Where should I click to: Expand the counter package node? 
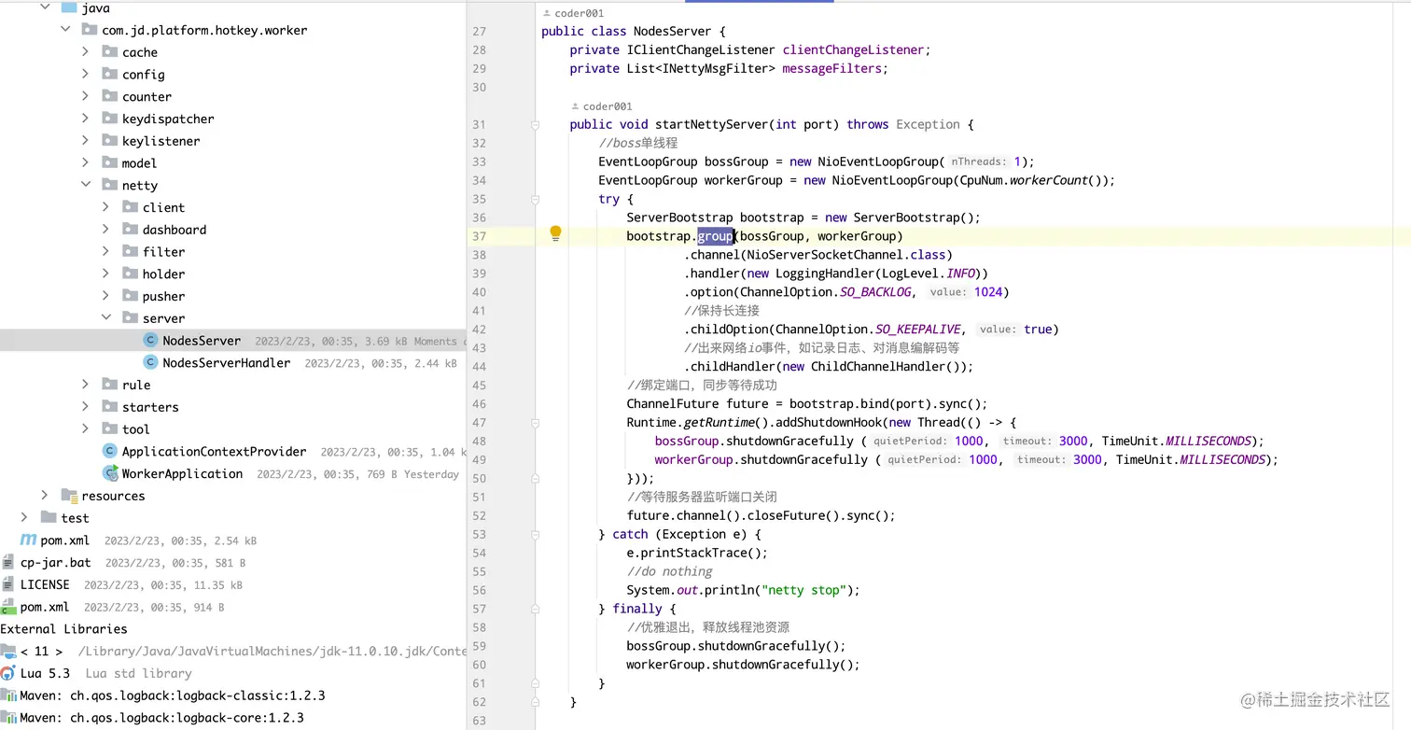(x=86, y=96)
